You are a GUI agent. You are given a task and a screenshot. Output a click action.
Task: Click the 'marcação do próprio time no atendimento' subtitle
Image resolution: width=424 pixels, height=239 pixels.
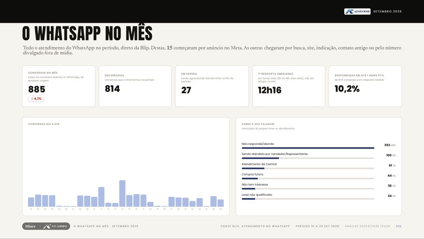point(268,129)
